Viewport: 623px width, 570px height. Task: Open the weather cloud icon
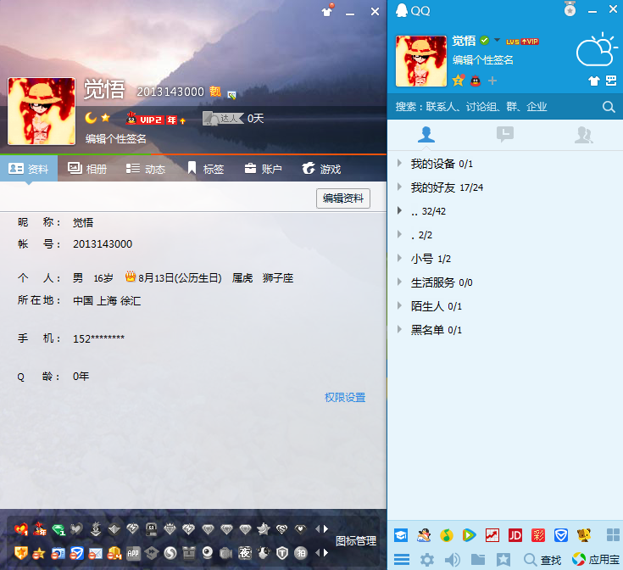point(598,50)
